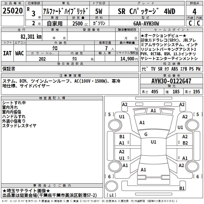204x204 pixels.
Task: Click the G mark on the windshield
Action: tap(146, 134)
